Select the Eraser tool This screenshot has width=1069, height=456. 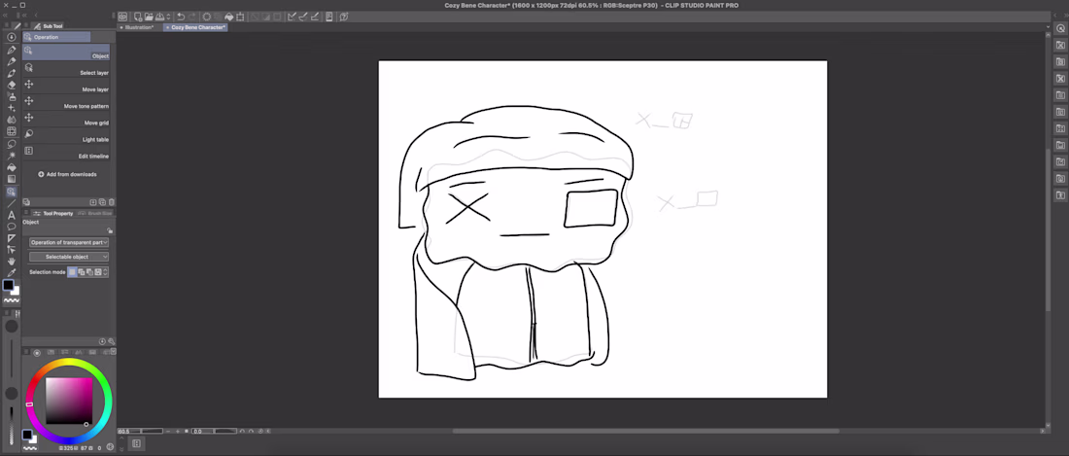pyautogui.click(x=12, y=85)
